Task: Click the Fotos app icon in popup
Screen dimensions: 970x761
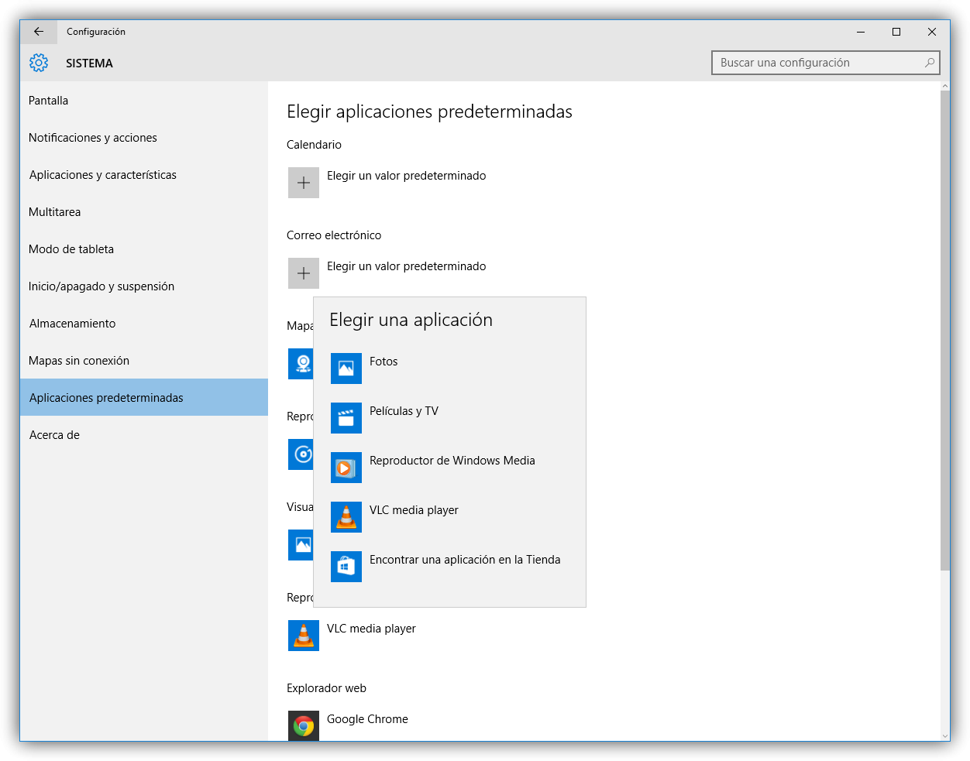Action: (346, 369)
